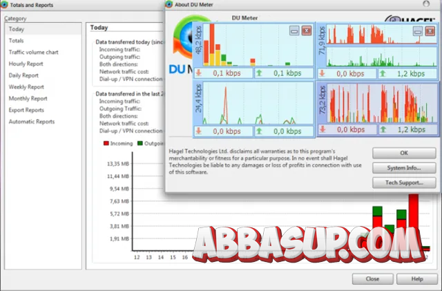This screenshot has height=291, width=442.
Task: Click DU Meter eye icon in About title bar
Action: pyautogui.click(x=169, y=4)
